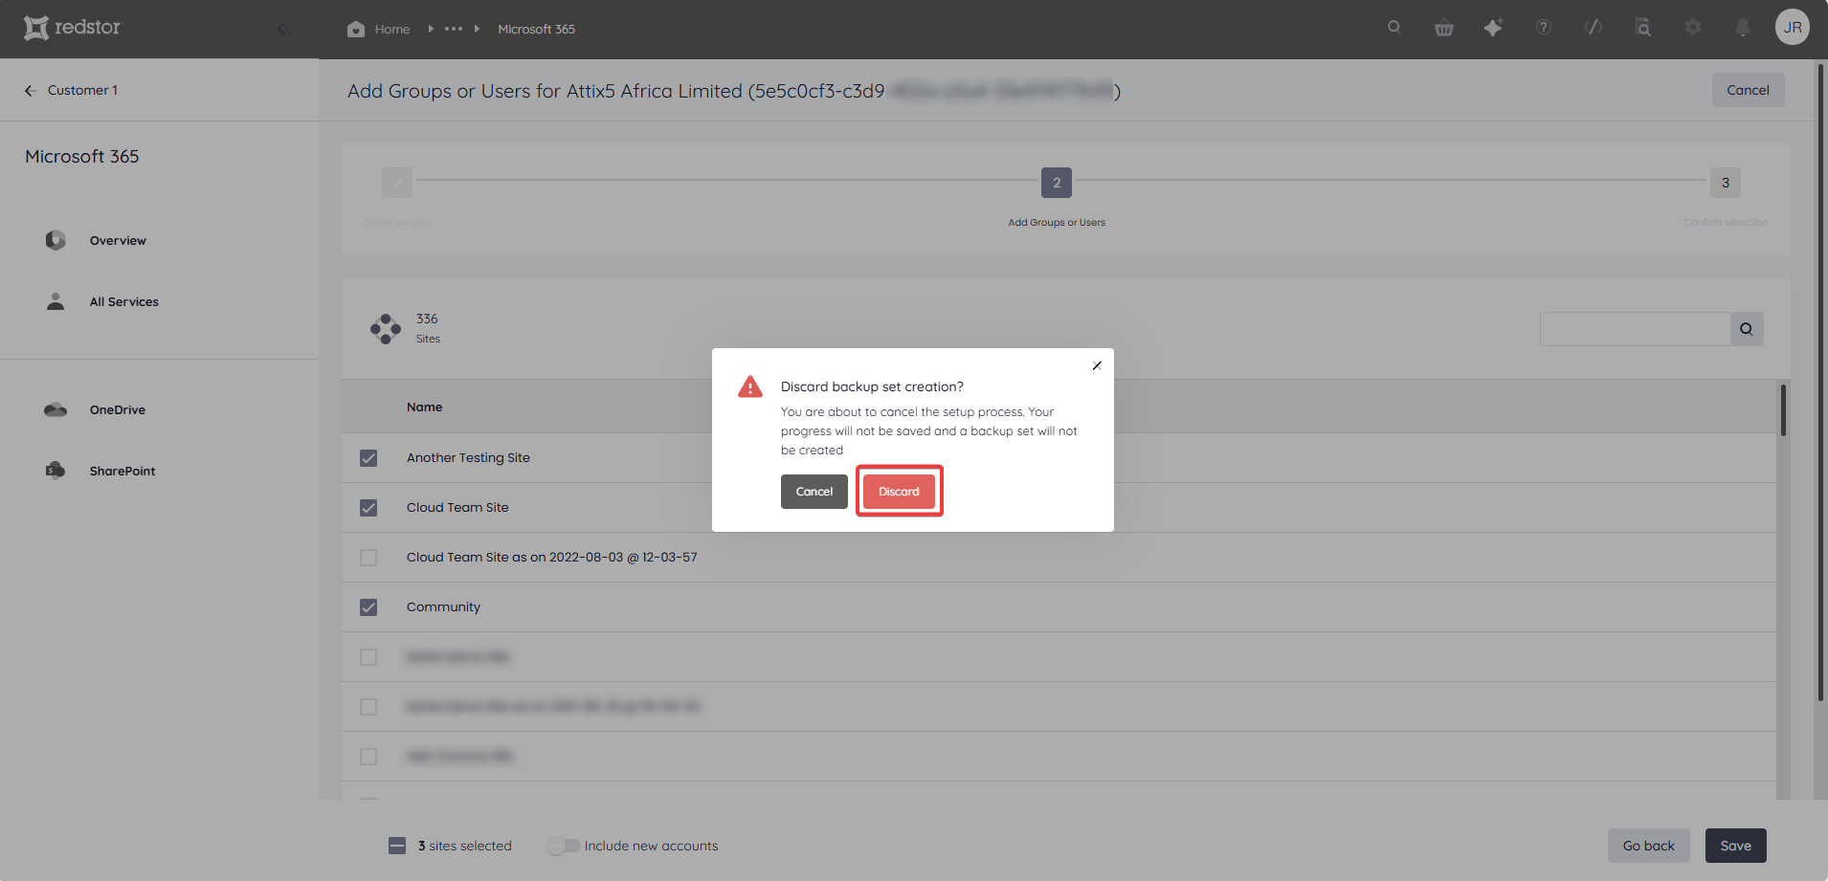
Task: Expand the breadcrumb ellipsis
Action: (x=454, y=29)
